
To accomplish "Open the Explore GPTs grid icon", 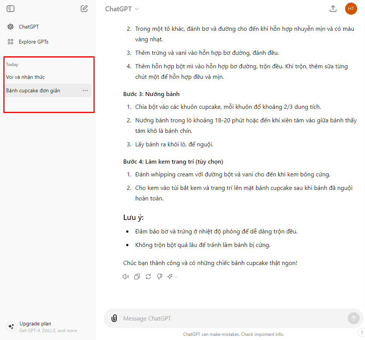I will pos(11,42).
